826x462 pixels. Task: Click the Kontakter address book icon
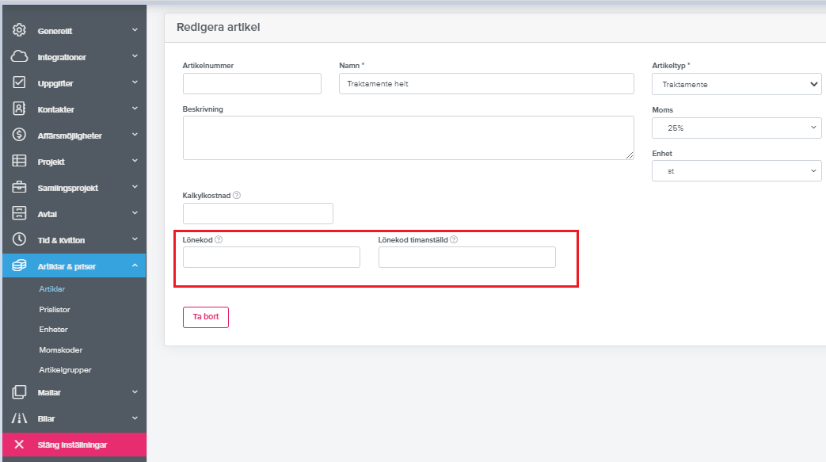pos(20,109)
